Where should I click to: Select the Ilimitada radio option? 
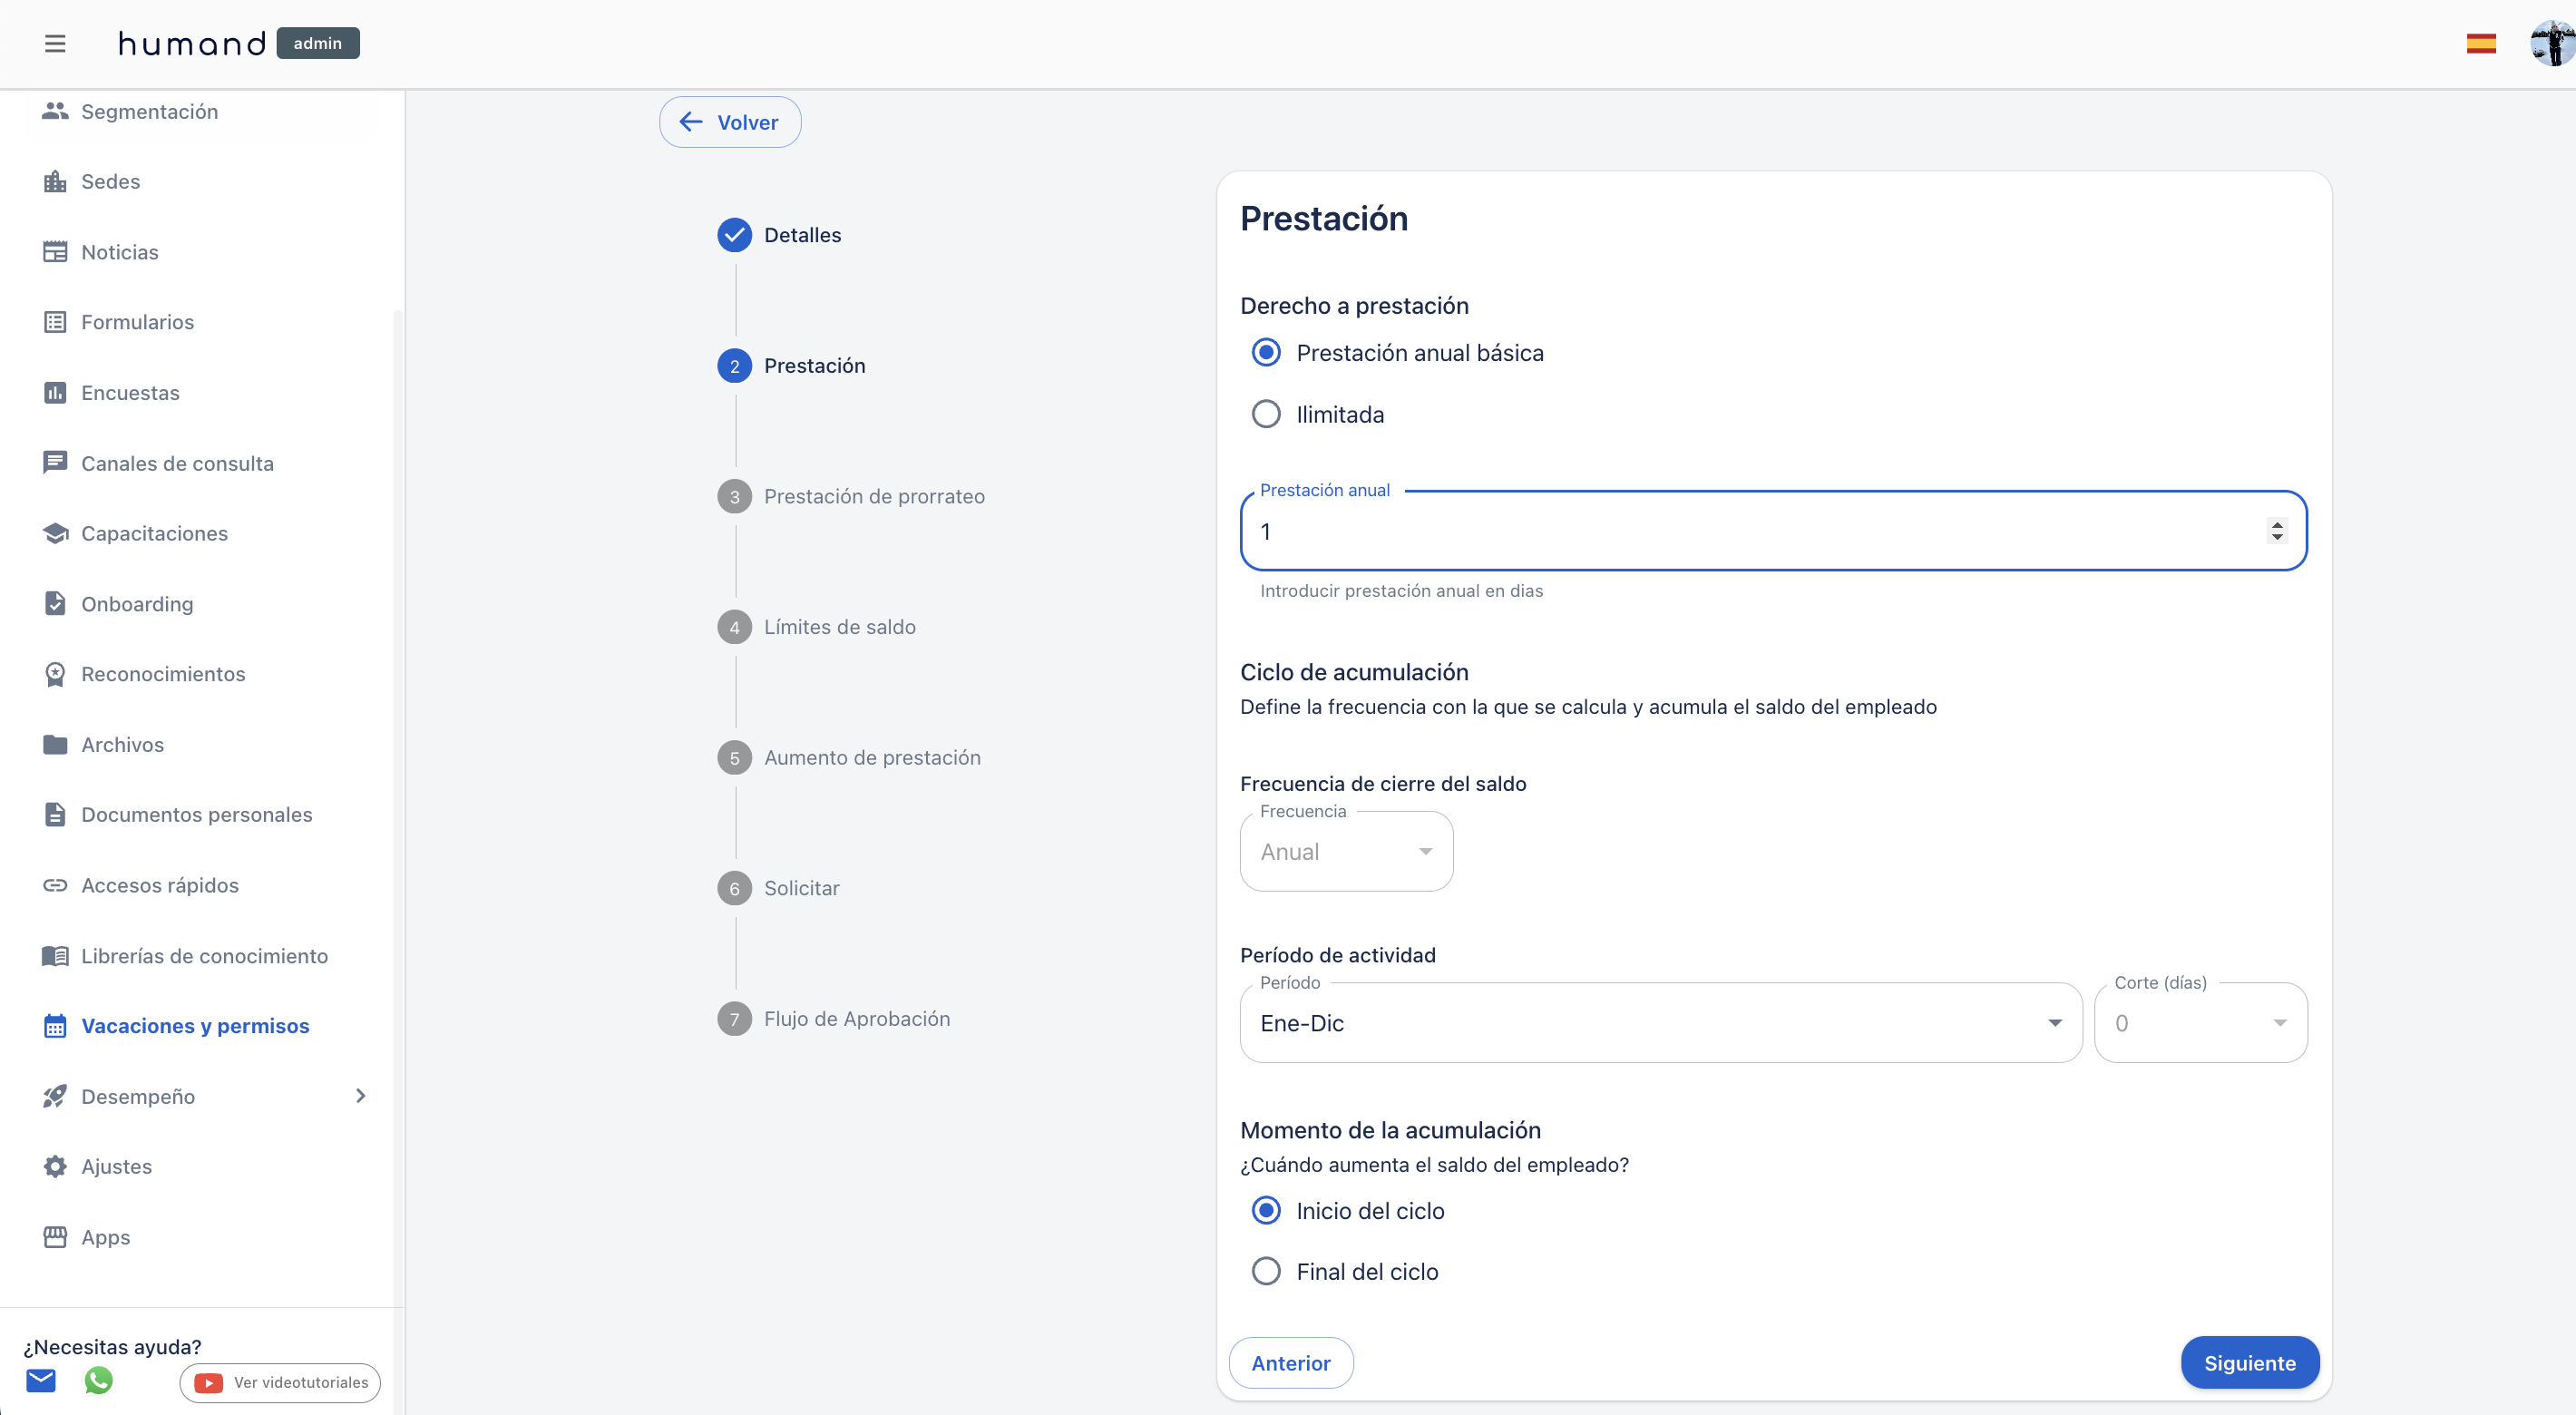click(1266, 414)
